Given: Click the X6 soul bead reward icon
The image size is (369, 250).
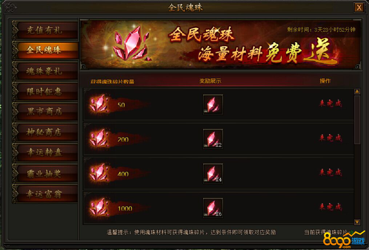Looking at the screenshot, I should [x=213, y=208].
